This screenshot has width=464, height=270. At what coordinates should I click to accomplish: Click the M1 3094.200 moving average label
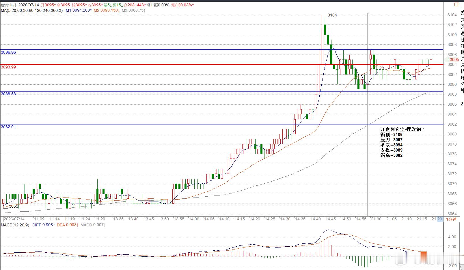coord(79,10)
